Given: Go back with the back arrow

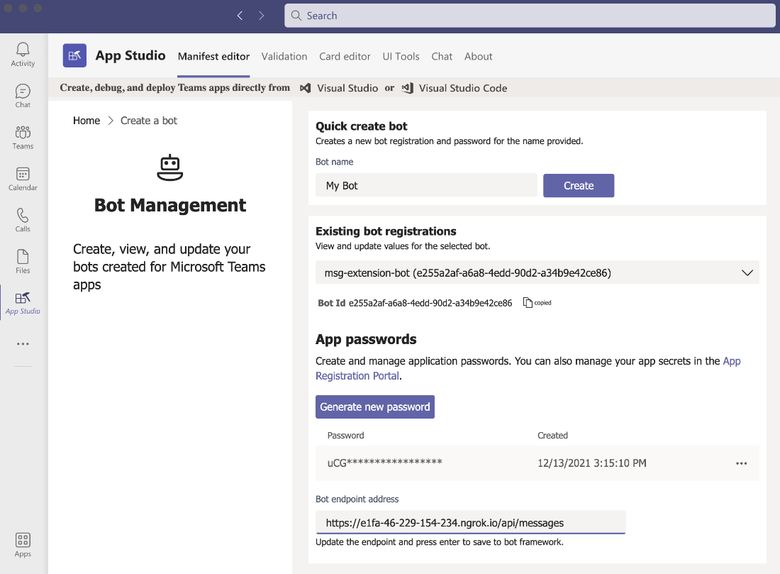Looking at the screenshot, I should [240, 16].
